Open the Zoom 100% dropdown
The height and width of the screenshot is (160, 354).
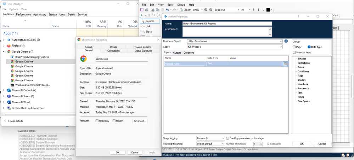202,10
